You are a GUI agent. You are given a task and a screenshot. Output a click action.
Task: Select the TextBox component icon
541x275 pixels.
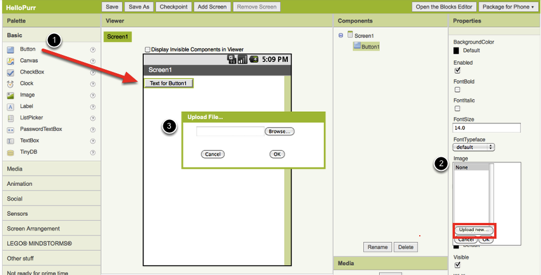11,141
